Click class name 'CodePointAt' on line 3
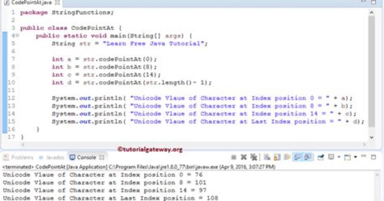The height and width of the screenshot is (201, 384). pos(92,28)
